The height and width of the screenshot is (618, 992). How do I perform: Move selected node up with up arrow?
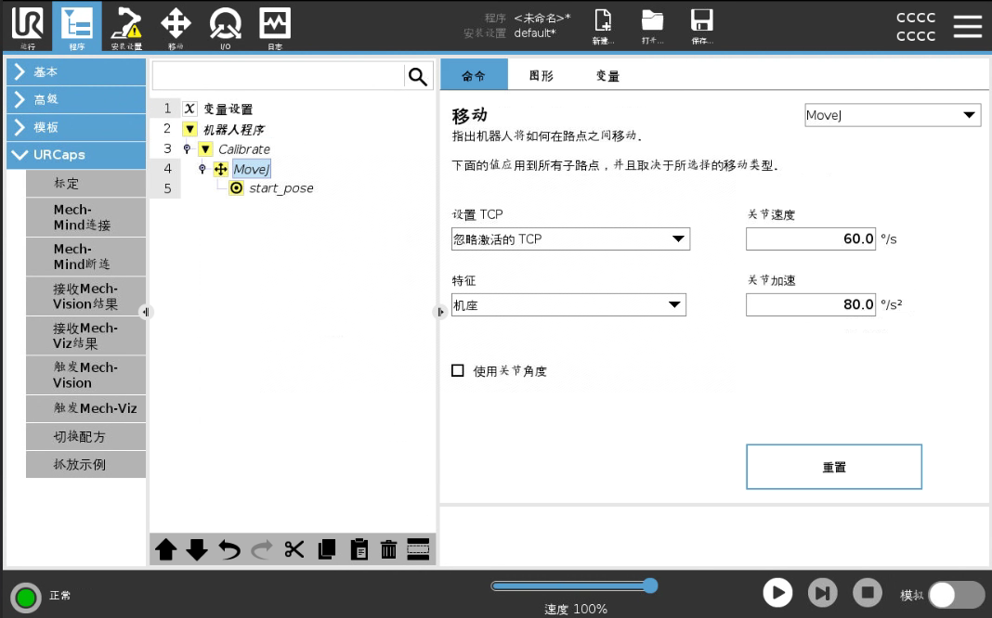pos(165,549)
